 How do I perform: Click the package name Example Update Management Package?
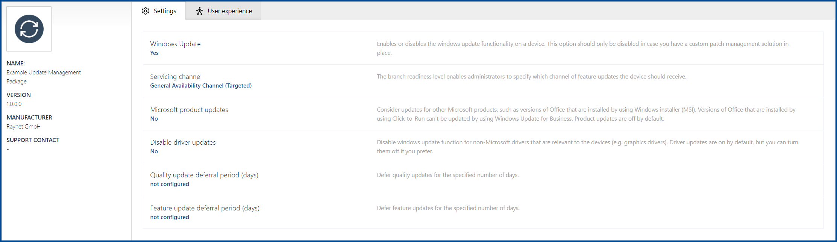pyautogui.click(x=43, y=72)
